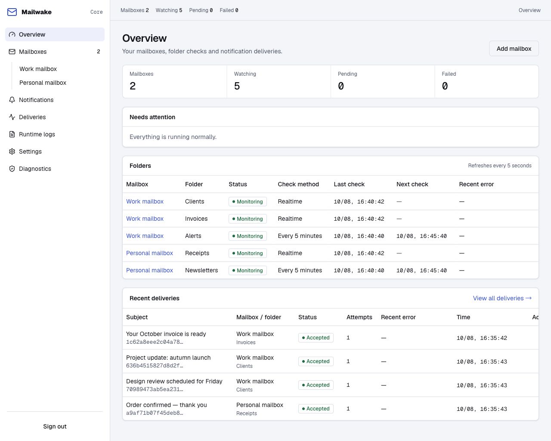The image size is (551, 441).
Task: Follow the View all deliveries link
Action: pyautogui.click(x=502, y=298)
